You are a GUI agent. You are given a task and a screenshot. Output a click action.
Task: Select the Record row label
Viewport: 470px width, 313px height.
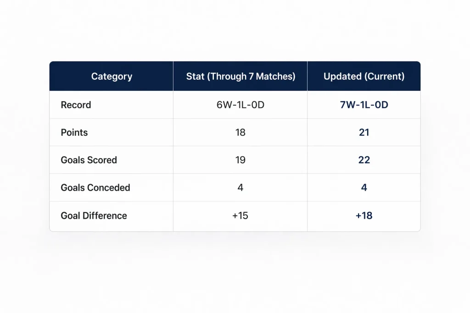tap(76, 105)
